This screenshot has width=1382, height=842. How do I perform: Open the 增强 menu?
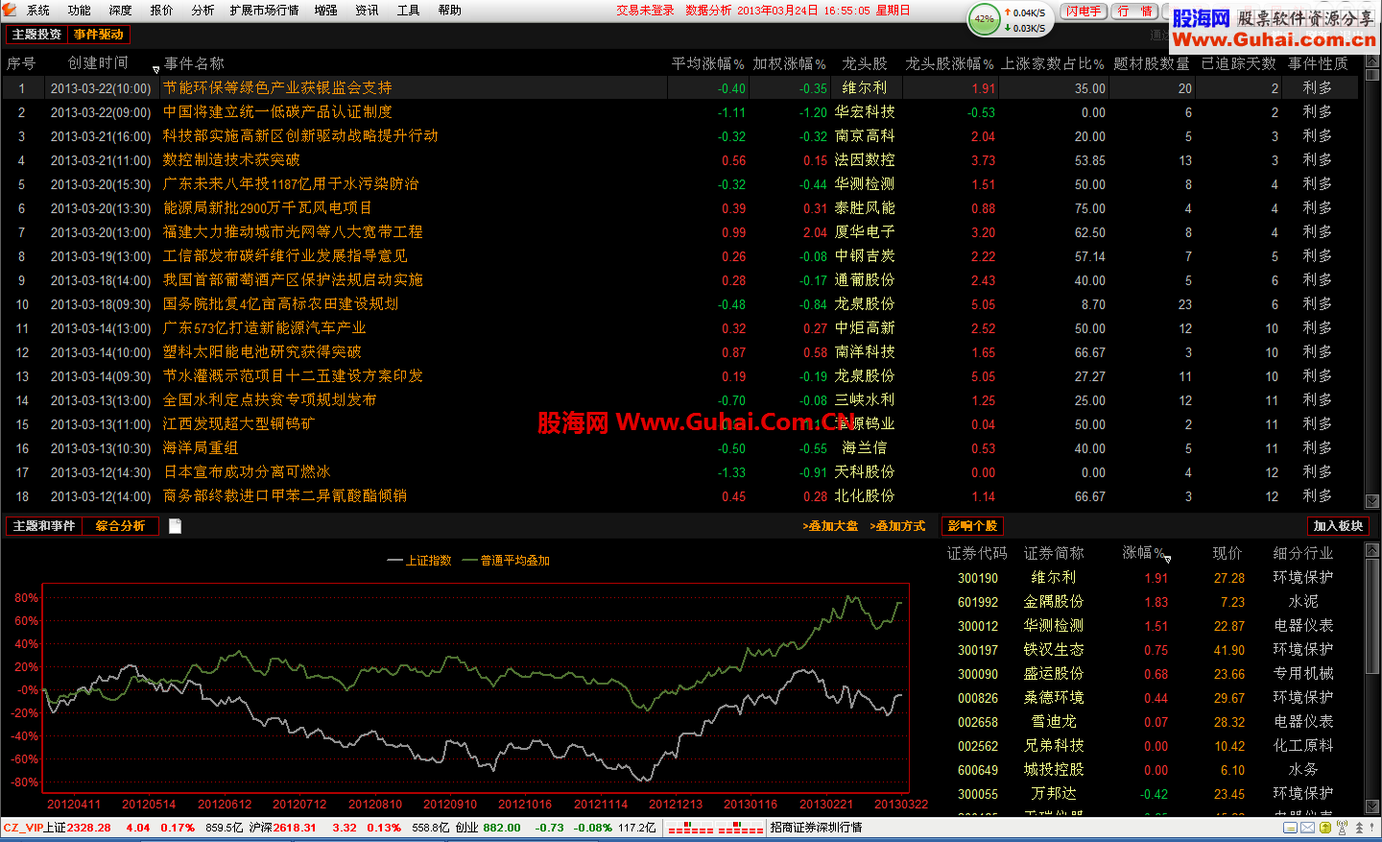325,11
